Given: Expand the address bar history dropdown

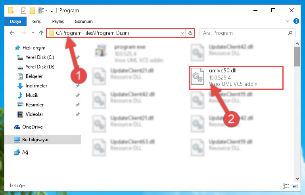Looking at the screenshot, I should (182, 33).
